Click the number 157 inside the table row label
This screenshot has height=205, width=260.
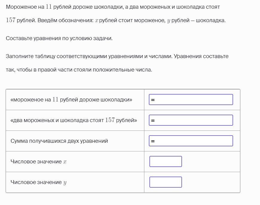[110, 120]
